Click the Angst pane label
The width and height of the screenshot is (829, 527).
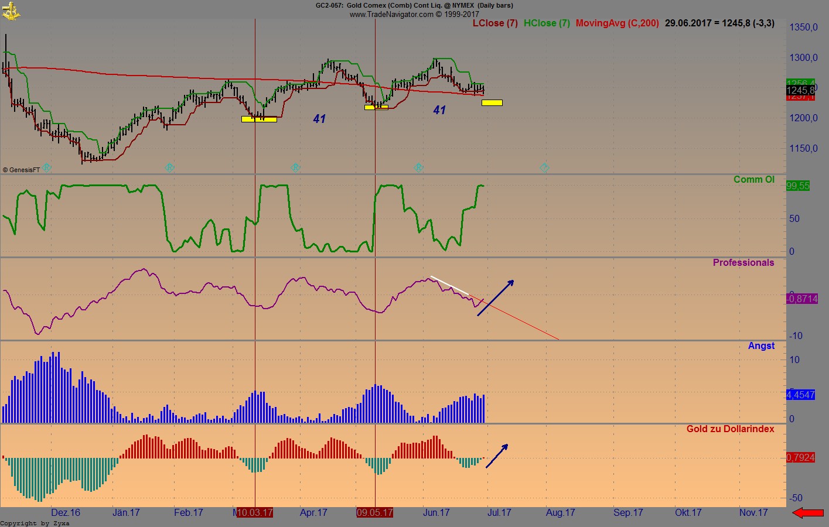761,346
